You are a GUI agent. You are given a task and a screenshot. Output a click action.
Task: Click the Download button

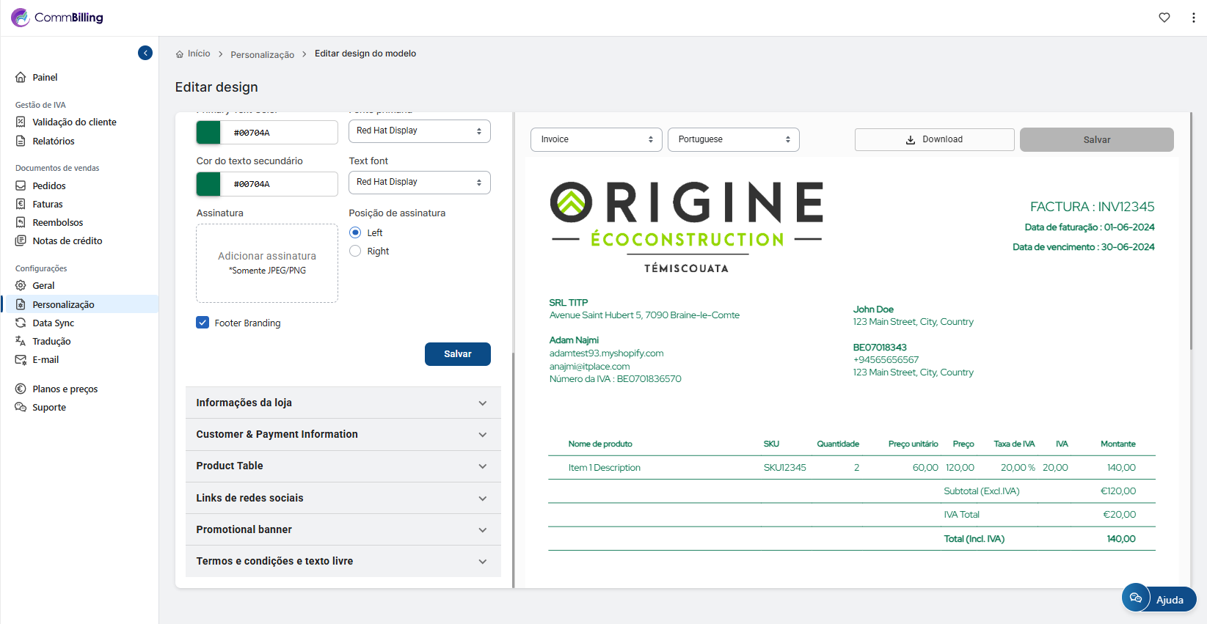pos(934,139)
